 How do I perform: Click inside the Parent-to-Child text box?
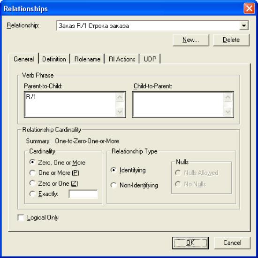(x=70, y=104)
